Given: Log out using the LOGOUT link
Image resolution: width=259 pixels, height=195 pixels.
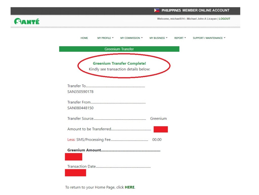Looking at the screenshot, I should [225, 19].
